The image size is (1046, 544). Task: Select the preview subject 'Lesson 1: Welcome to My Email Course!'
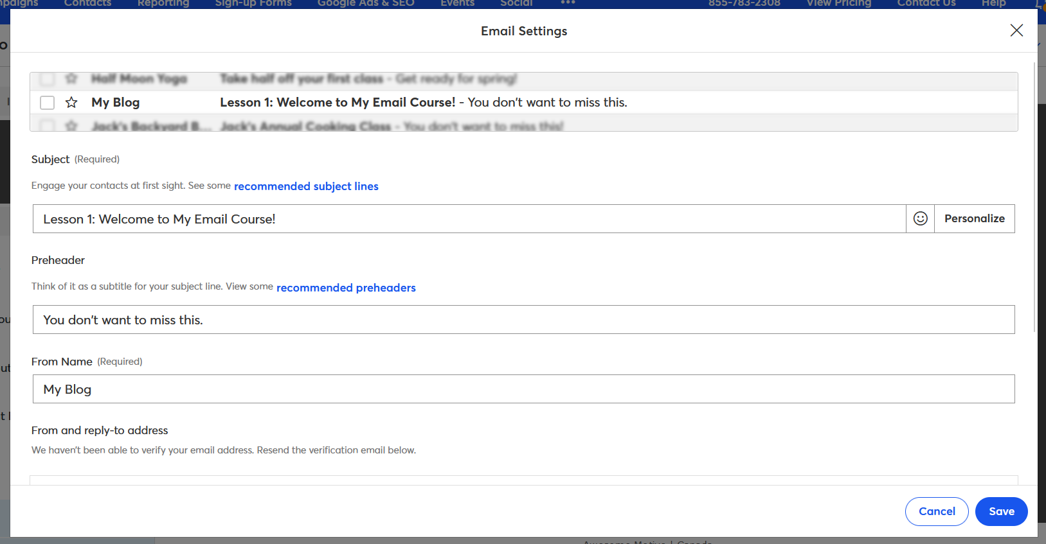coord(338,102)
